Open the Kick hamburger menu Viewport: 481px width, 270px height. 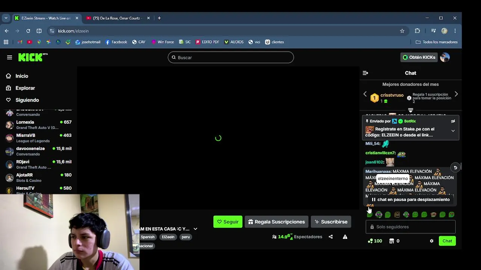pyautogui.click(x=9, y=57)
